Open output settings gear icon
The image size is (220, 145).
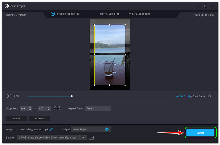pyautogui.click(x=107, y=129)
